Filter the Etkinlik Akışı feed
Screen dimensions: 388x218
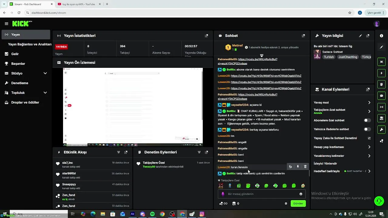click(x=119, y=152)
